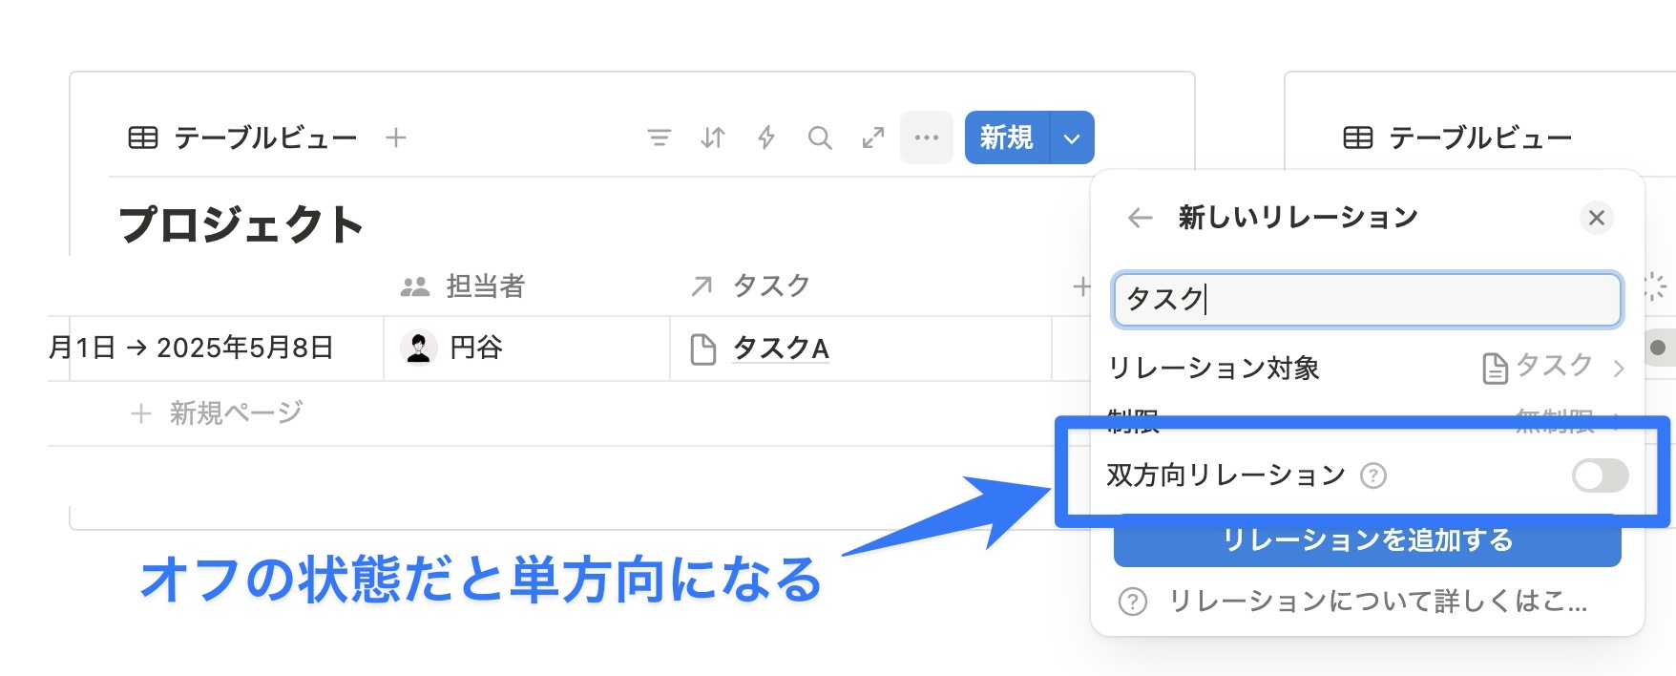The image size is (1676, 676).
Task: Select the left テーブルビュー tab
Action: click(243, 138)
